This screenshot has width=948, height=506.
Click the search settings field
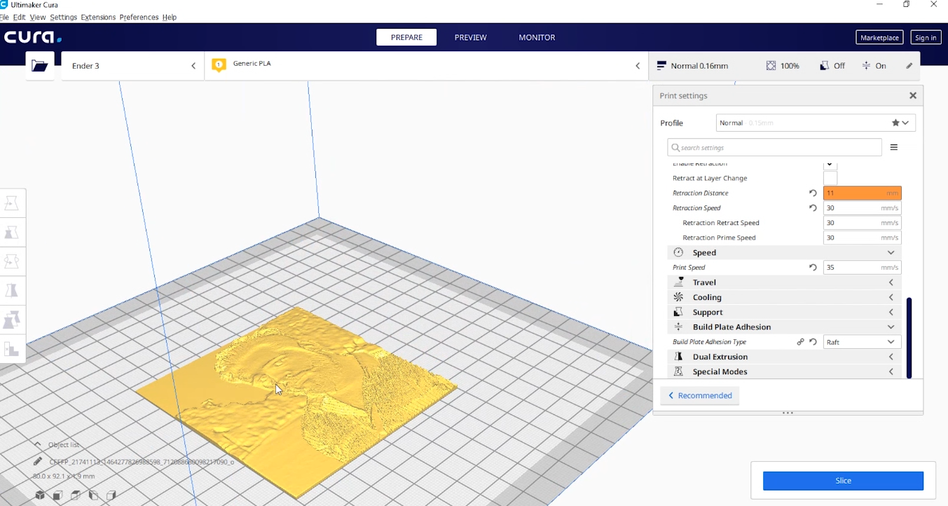click(774, 147)
